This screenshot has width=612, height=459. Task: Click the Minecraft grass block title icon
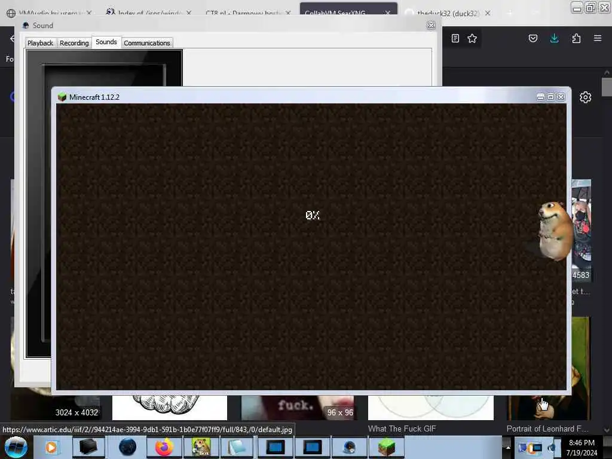click(62, 97)
